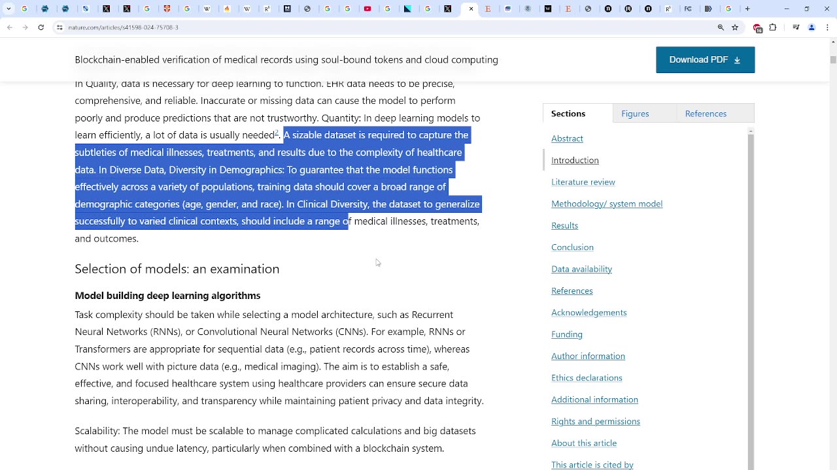Image resolution: width=837 pixels, height=470 pixels.
Task: Open the Data availability section link
Action: 581,269
